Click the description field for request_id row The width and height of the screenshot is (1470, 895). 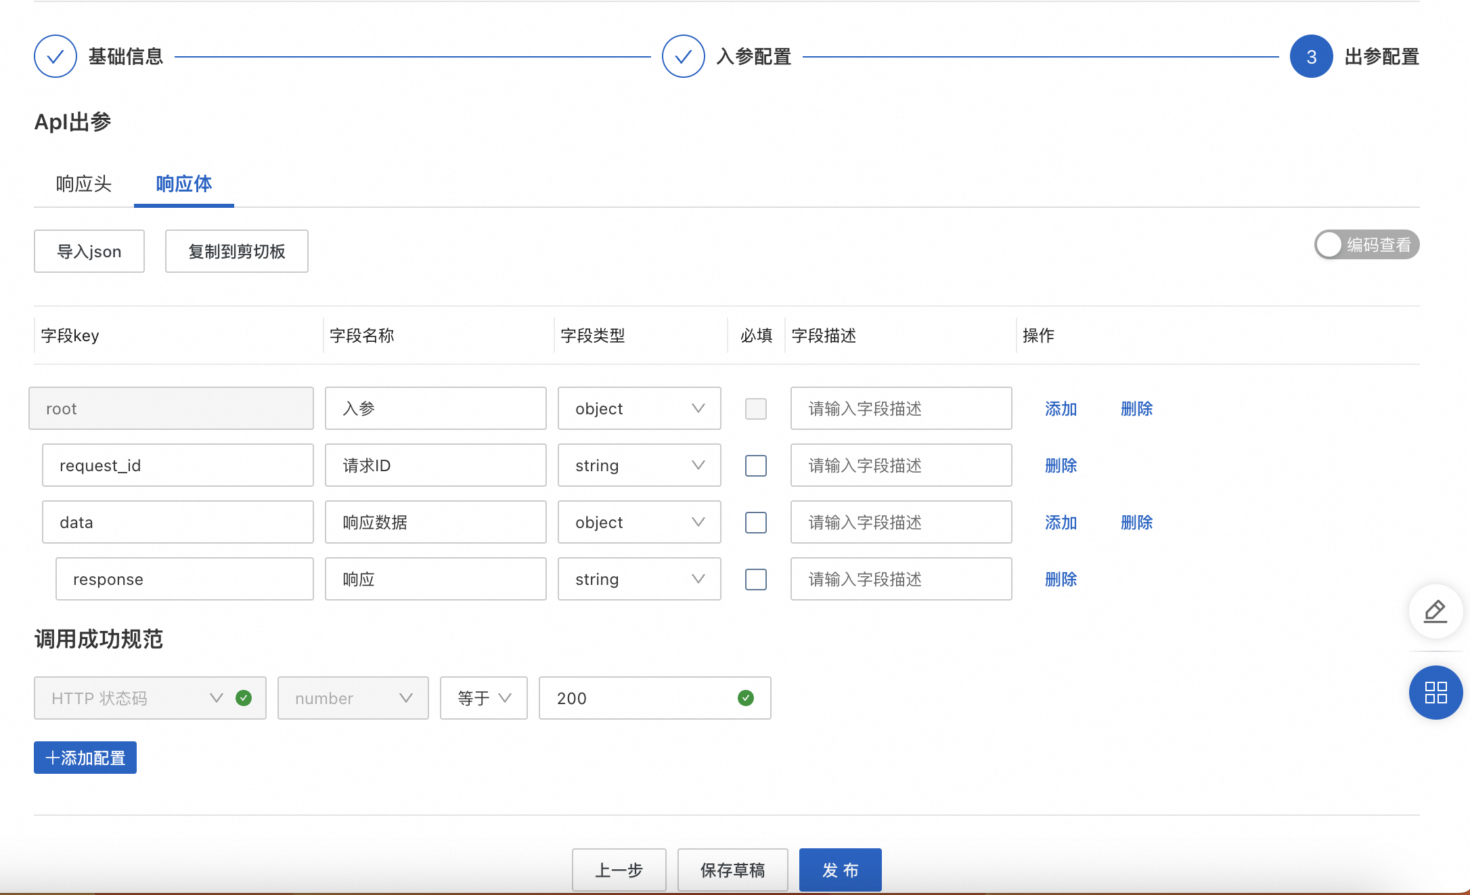pos(901,466)
